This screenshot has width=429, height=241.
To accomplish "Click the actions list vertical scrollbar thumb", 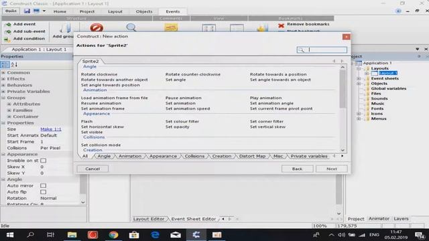I will [x=343, y=89].
